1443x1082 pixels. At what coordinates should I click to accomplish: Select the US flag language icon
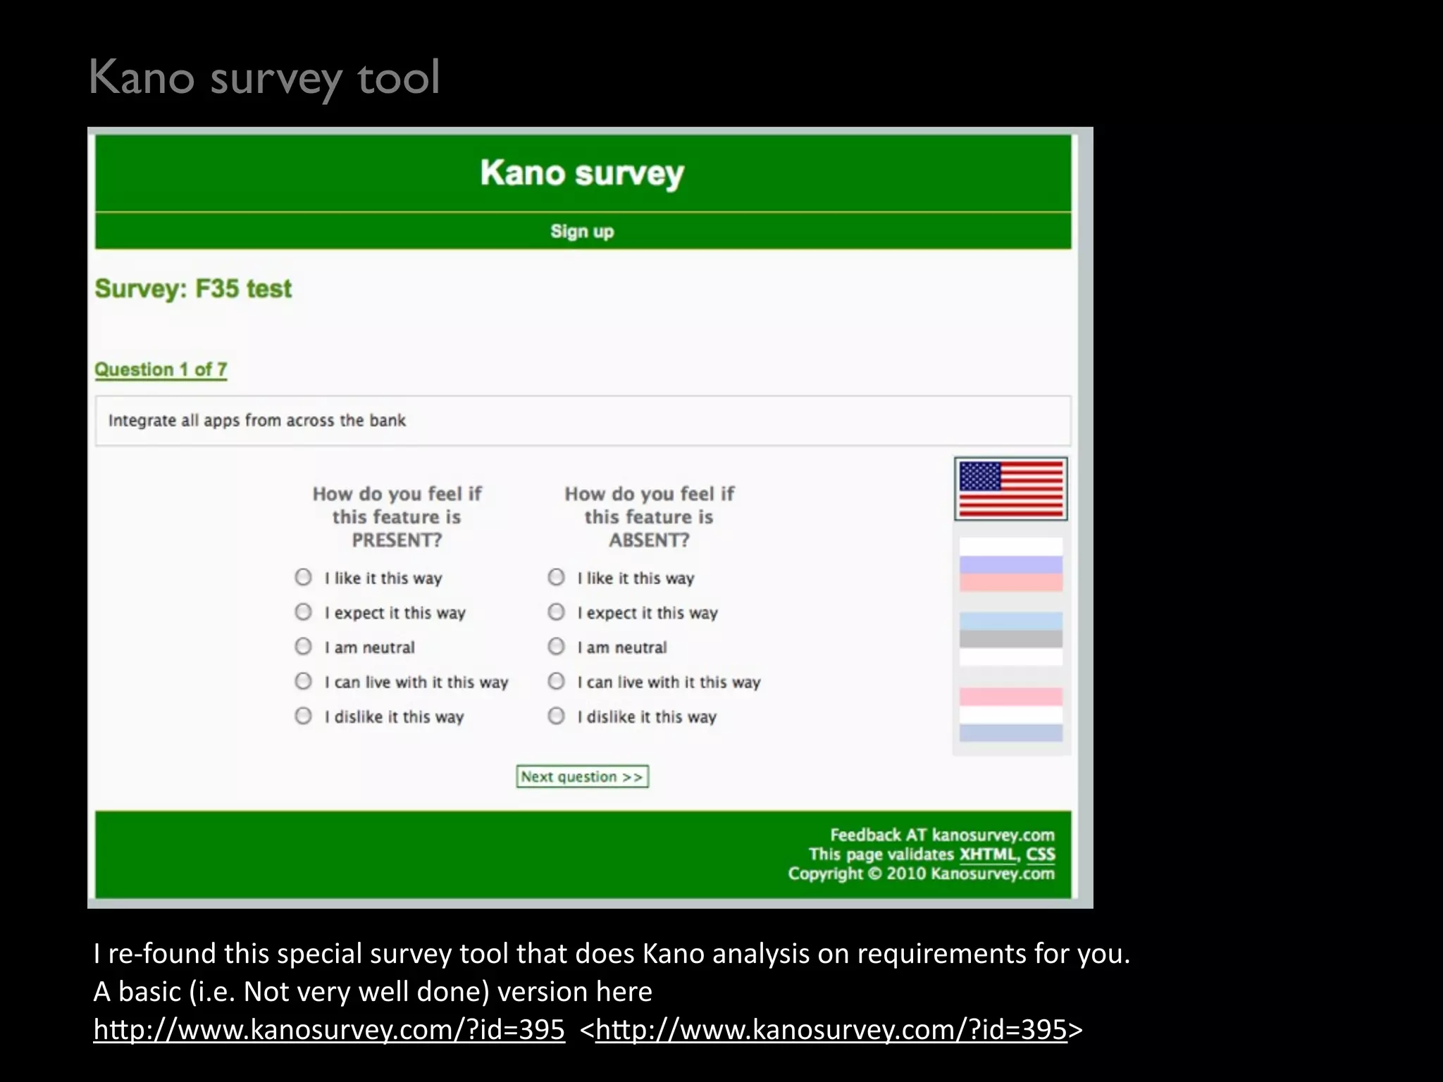pyautogui.click(x=1011, y=489)
